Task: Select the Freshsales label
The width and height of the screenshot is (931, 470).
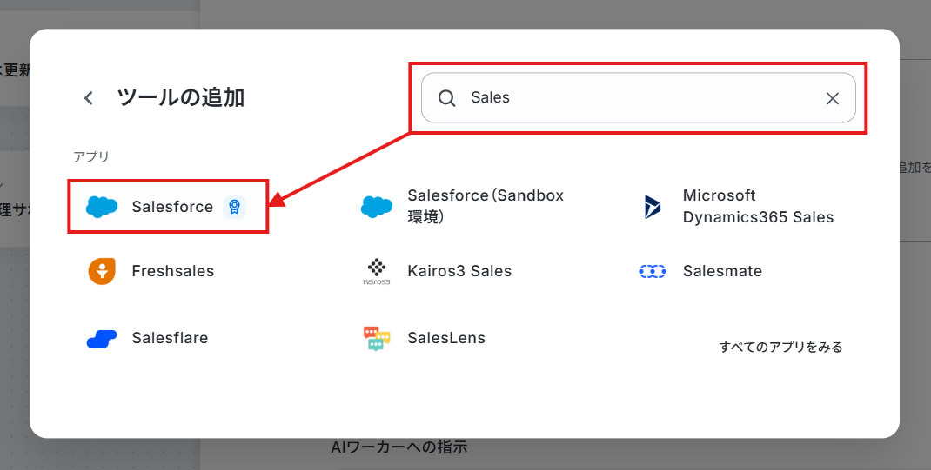Action: point(173,271)
